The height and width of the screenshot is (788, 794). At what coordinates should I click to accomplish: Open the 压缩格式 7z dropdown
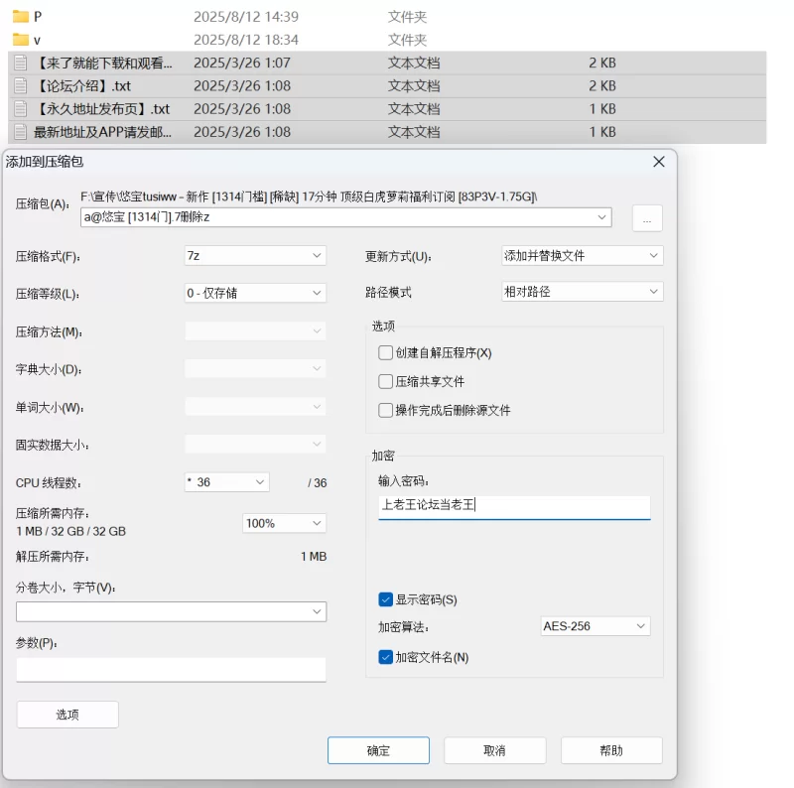(x=255, y=256)
